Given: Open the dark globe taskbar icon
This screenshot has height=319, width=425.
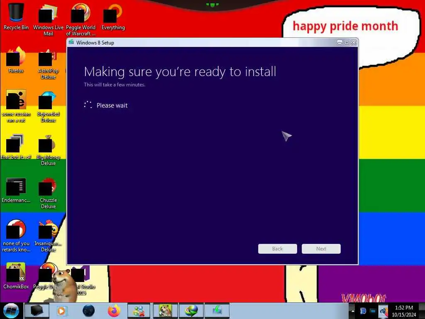Looking at the screenshot, I should point(89,311).
